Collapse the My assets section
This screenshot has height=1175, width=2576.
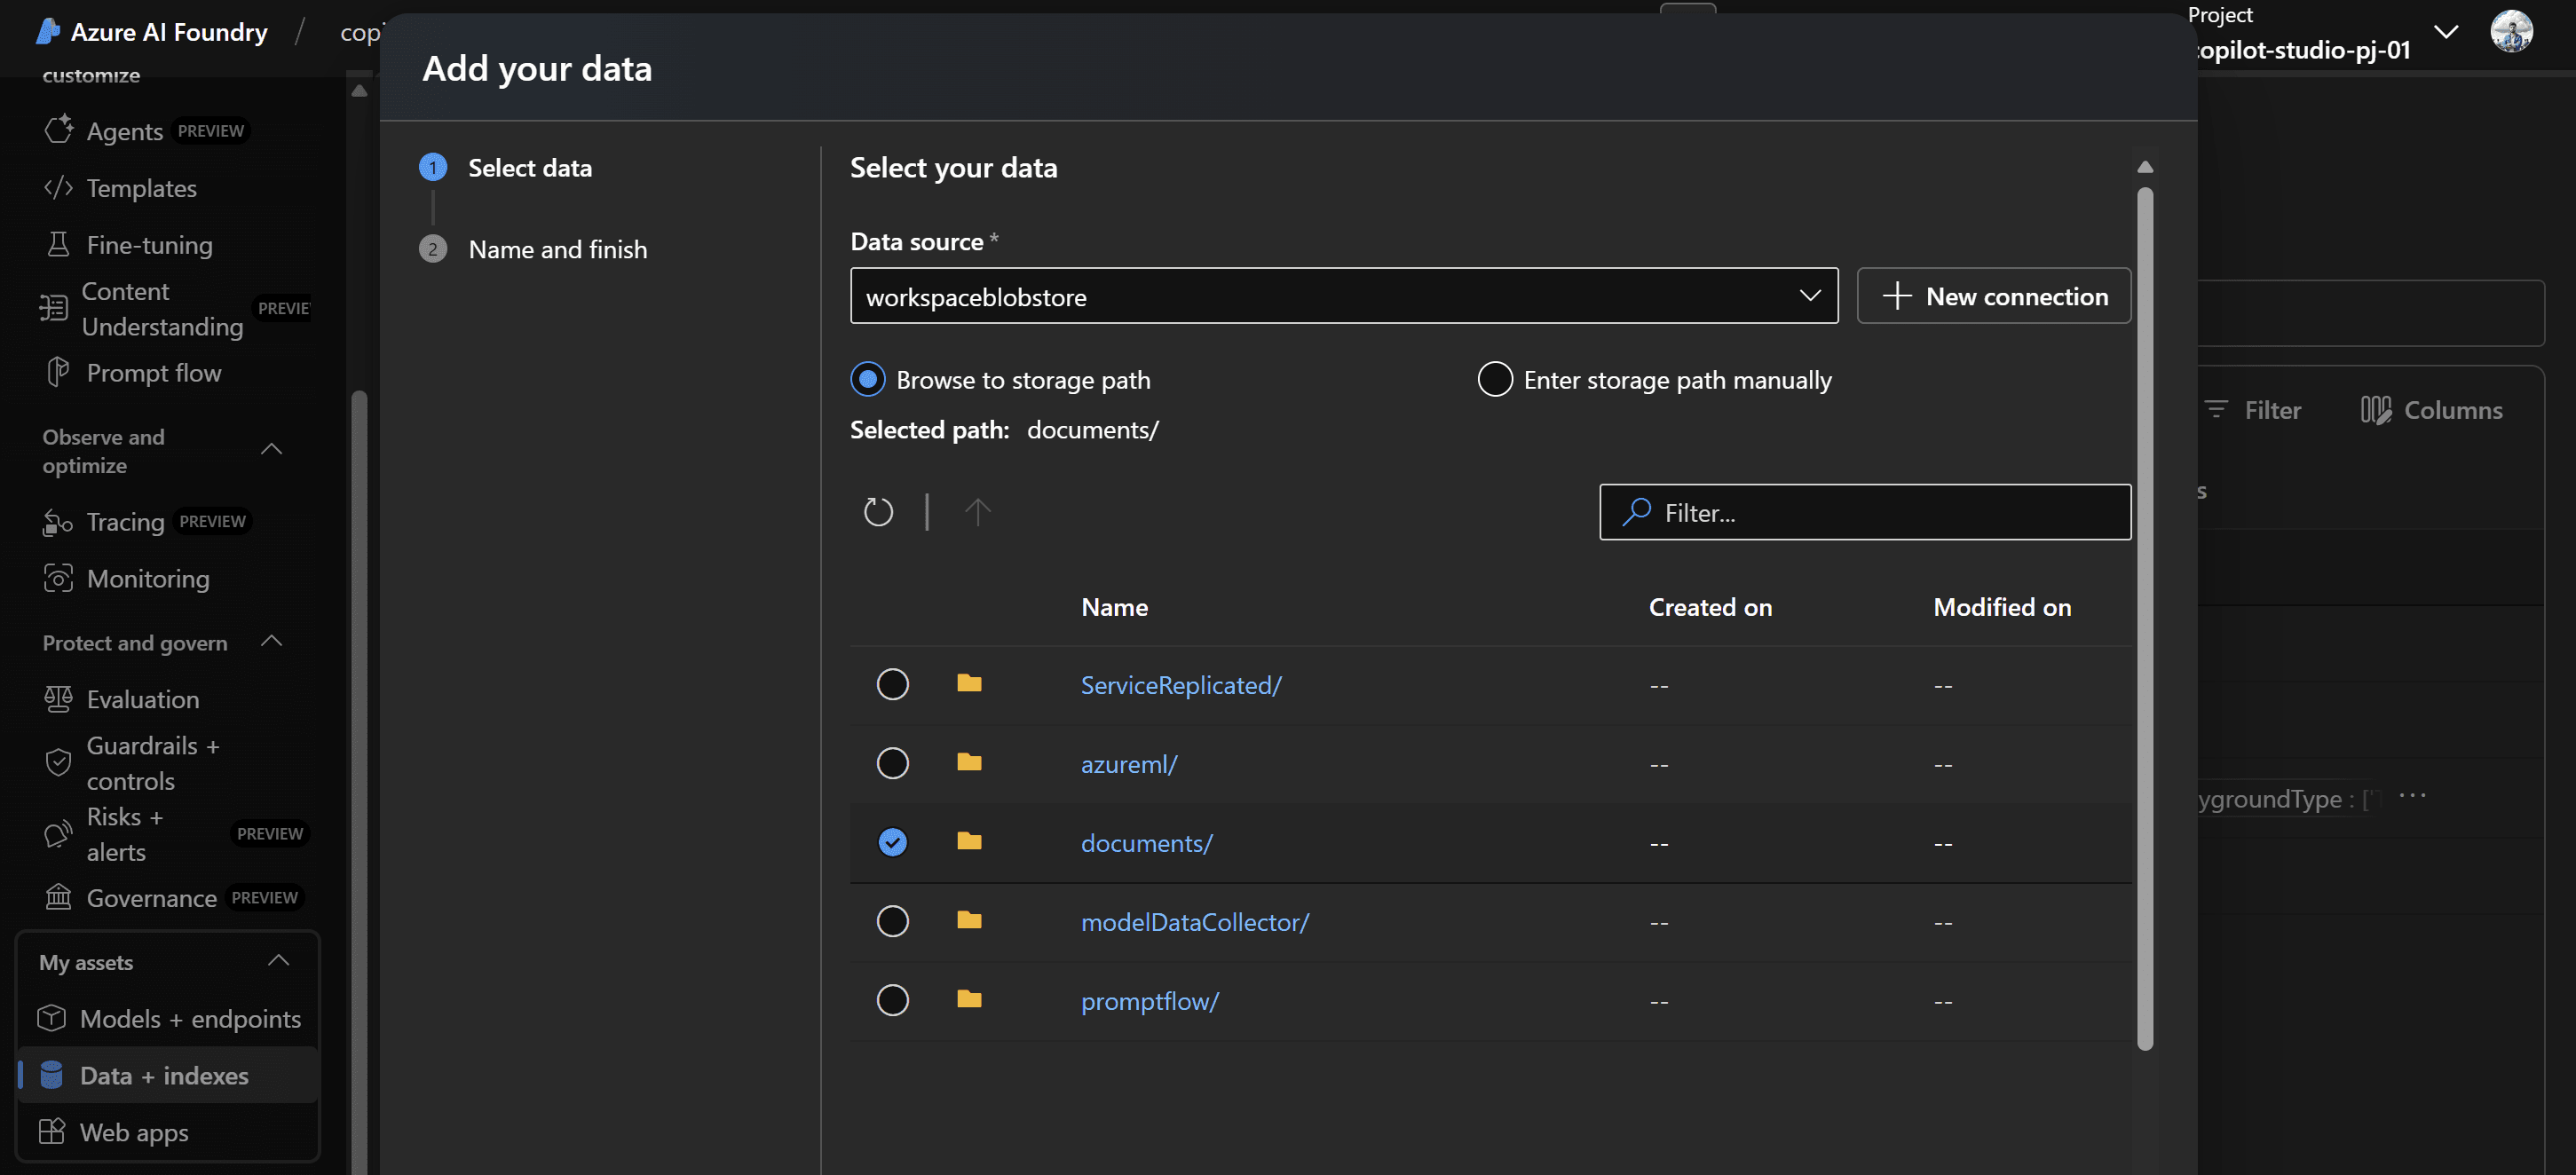(278, 961)
